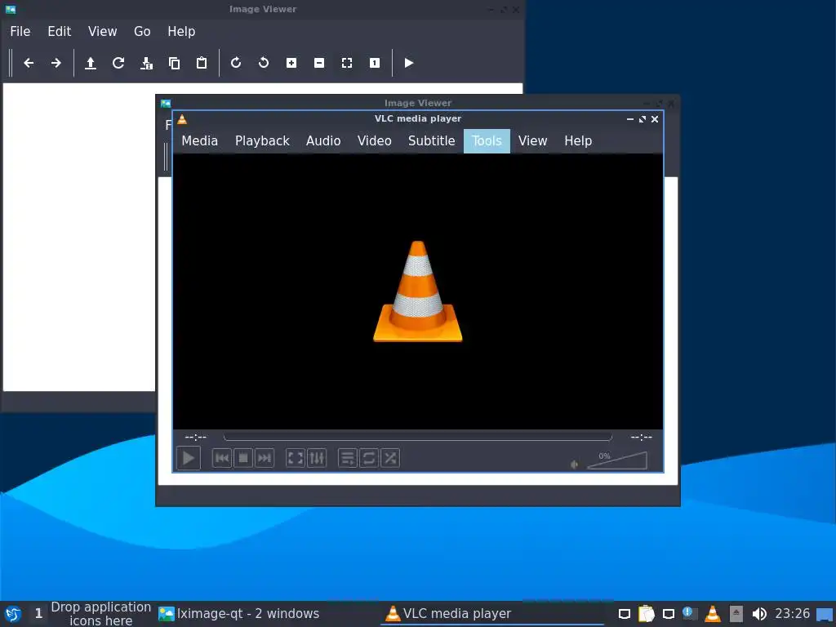Open volume control tray icon
The height and width of the screenshot is (627, 836).
(x=758, y=614)
